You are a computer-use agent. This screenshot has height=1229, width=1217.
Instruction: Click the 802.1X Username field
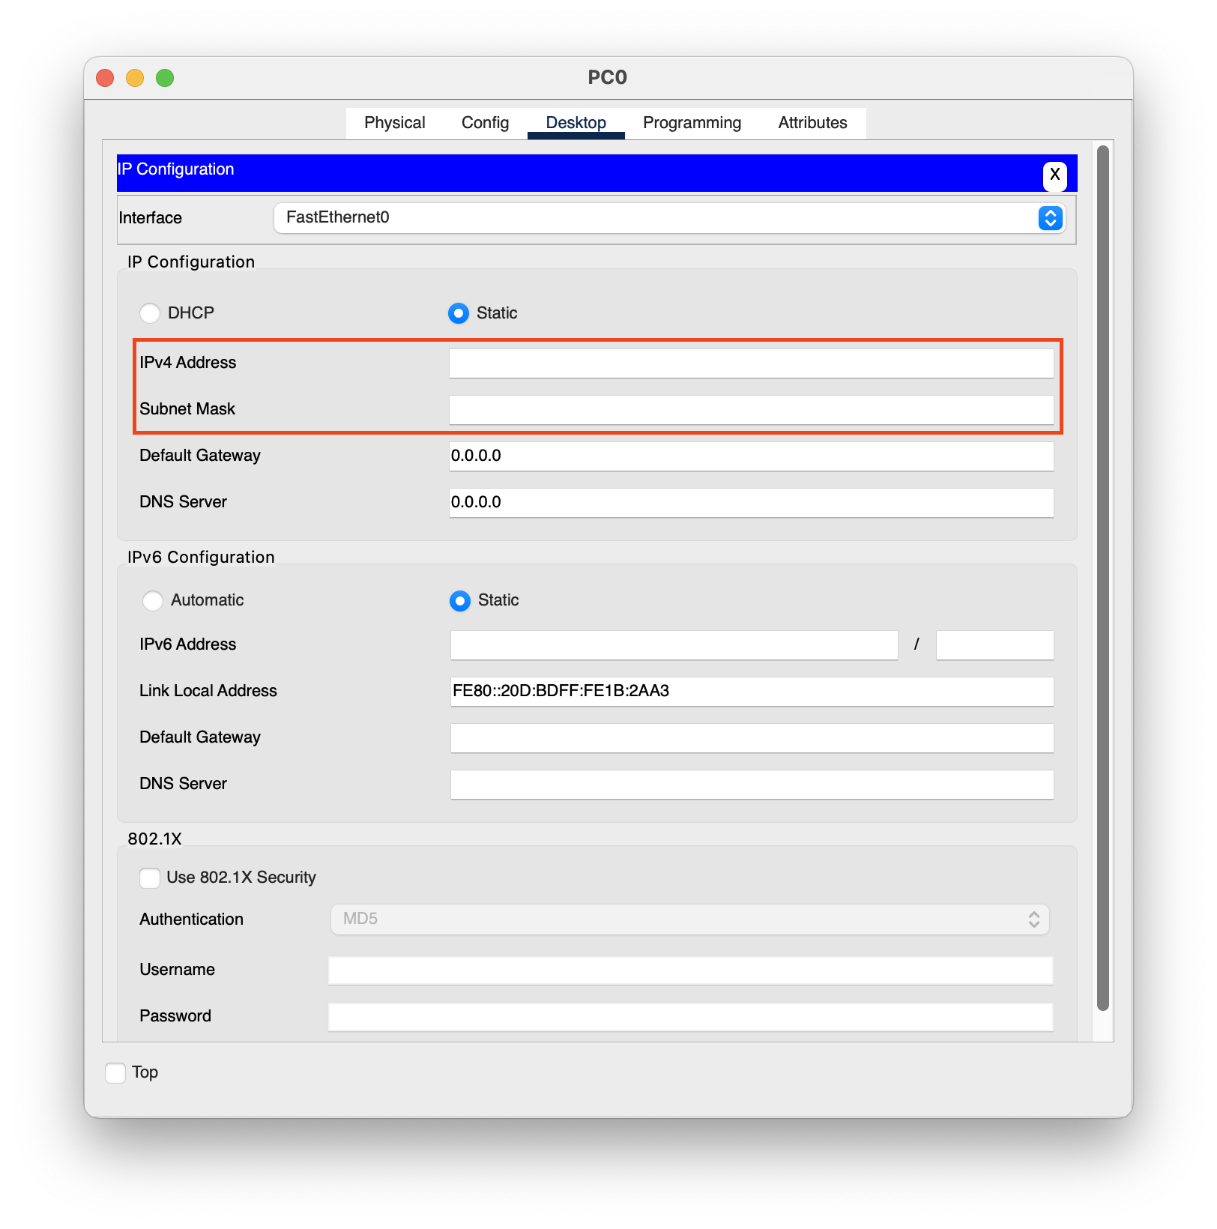pyautogui.click(x=691, y=970)
